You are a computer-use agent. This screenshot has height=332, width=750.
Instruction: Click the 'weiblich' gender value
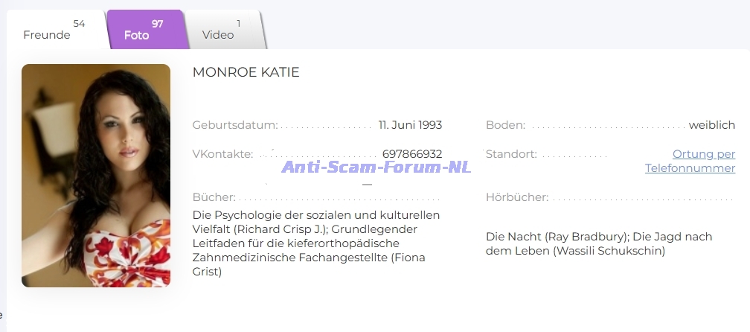tap(711, 125)
